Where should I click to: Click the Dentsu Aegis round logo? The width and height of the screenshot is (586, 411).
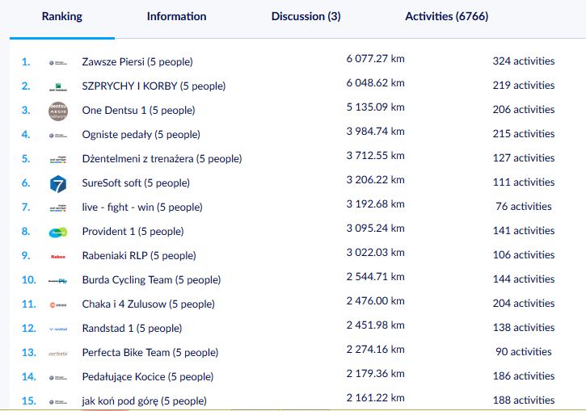click(58, 111)
